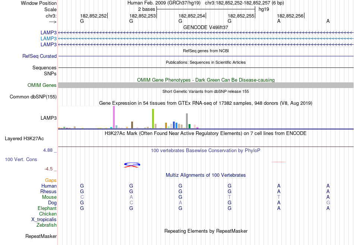Click coordinate label 182,852,256
Image resolution: width=354 pixels, height=245 pixels.
[290, 16]
